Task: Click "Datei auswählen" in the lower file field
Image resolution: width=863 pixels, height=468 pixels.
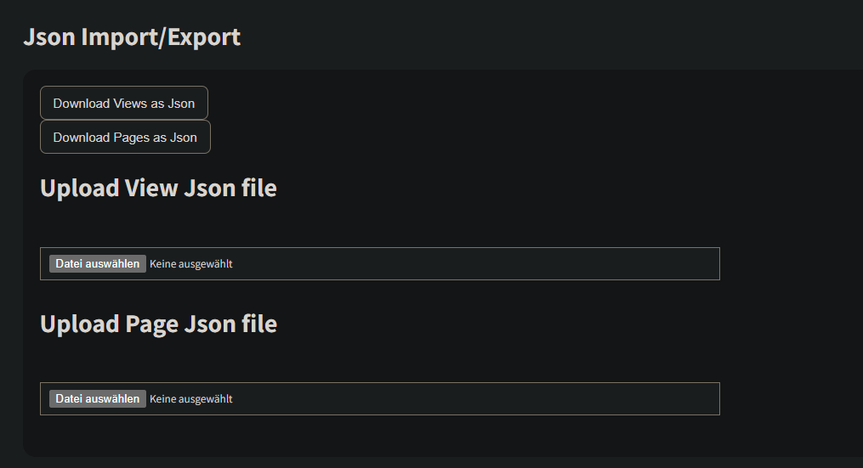Action: tap(98, 399)
